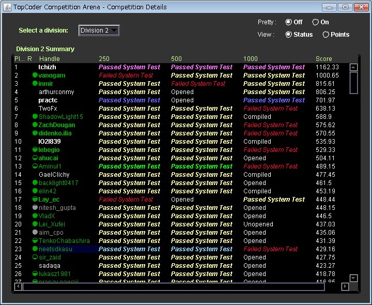The width and height of the screenshot is (372, 305).
Task: Click the rating circle next to VladX
Action: coord(35,216)
